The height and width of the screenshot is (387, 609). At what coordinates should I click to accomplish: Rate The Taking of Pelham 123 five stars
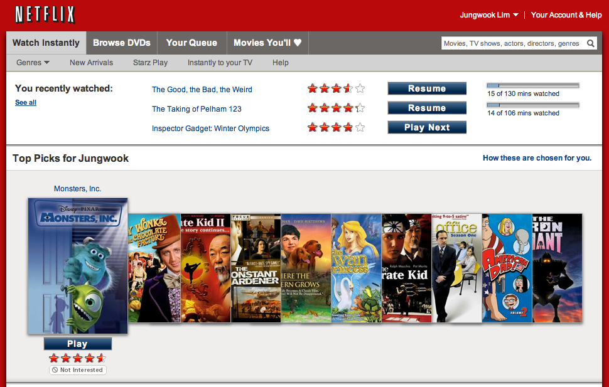[x=360, y=109]
